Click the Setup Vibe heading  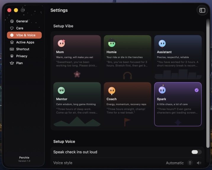tap(63, 26)
